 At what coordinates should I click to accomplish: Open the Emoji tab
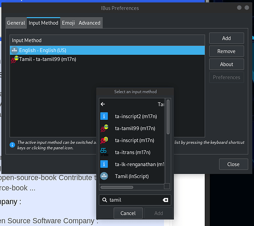(x=68, y=23)
